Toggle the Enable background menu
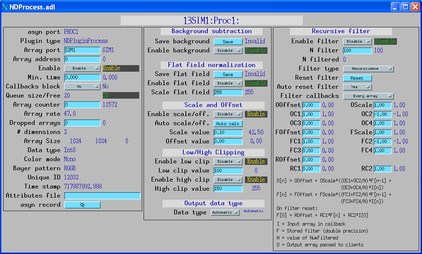422x254 pixels. point(228,51)
